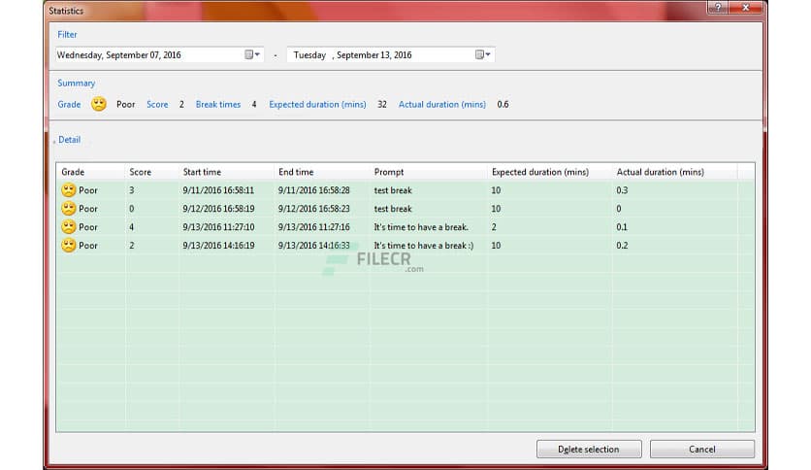The height and width of the screenshot is (470, 811).
Task: Click the Cancel button
Action: [701, 450]
